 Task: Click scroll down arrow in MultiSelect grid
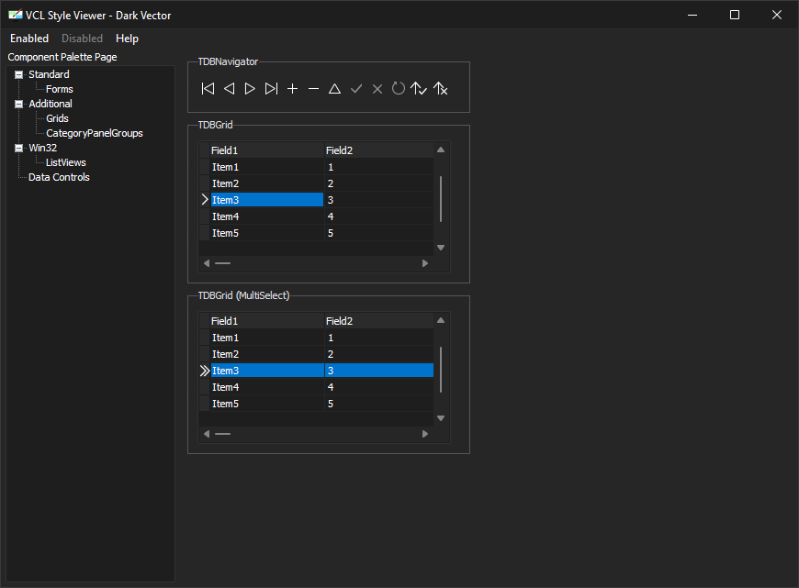[x=441, y=418]
